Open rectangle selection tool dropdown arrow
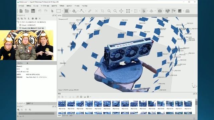 pos(62,11)
